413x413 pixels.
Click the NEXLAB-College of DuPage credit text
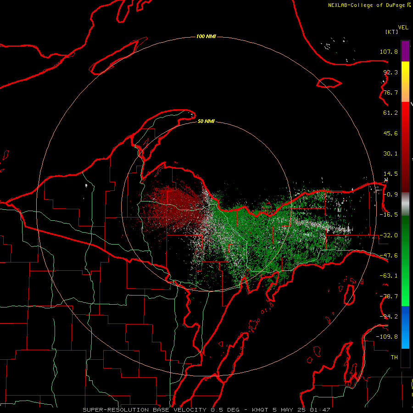[x=366, y=5]
